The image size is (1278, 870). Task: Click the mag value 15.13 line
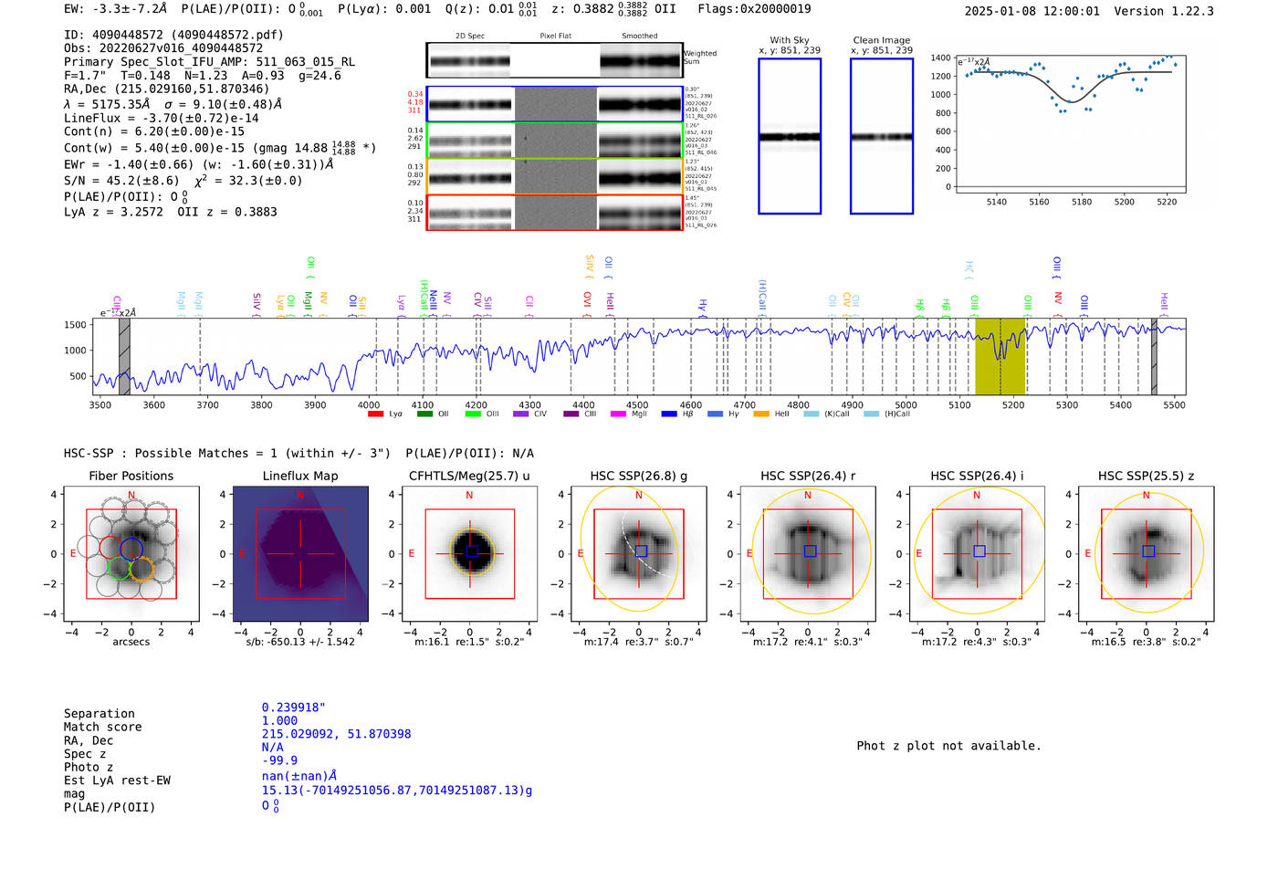(x=397, y=791)
